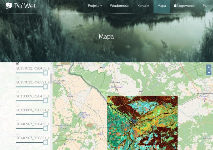Click the 20151012_RGB321 opacity slider handle
The width and height of the screenshot is (213, 150).
click(45, 87)
